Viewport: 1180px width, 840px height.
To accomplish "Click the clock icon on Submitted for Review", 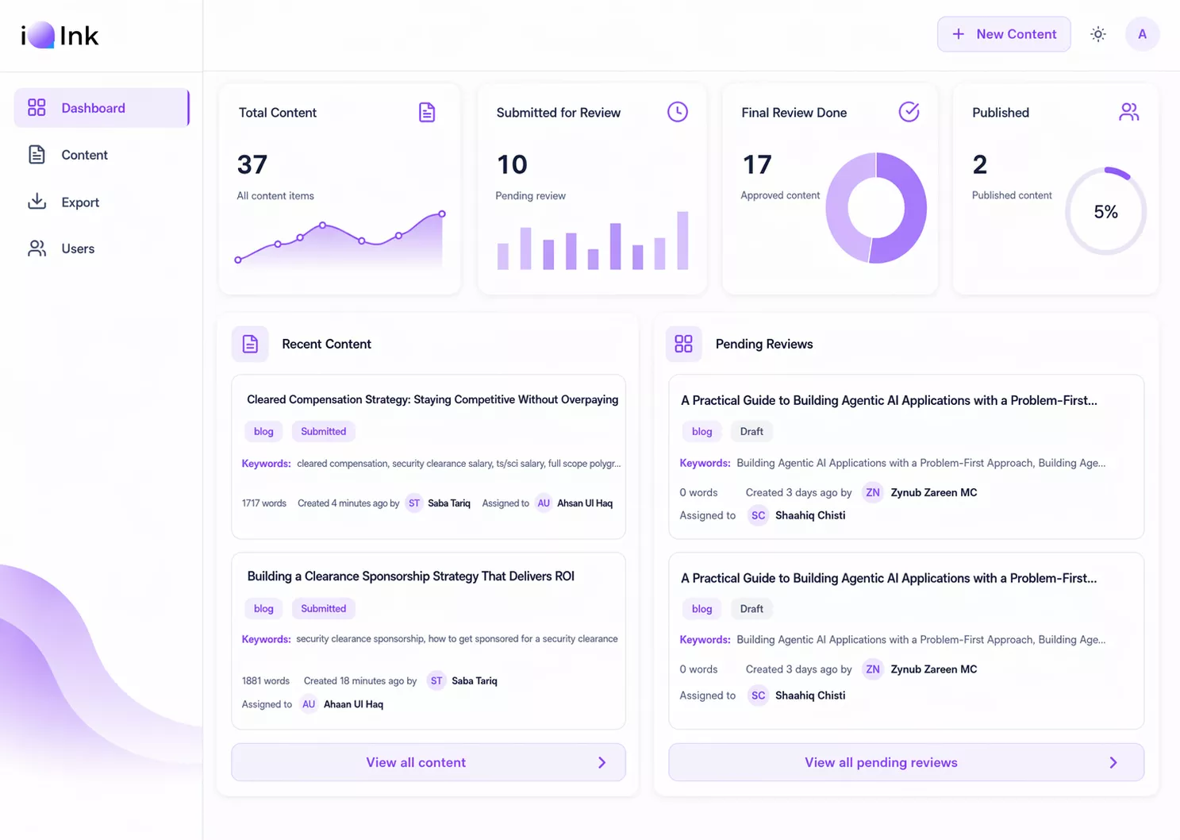I will [x=678, y=112].
